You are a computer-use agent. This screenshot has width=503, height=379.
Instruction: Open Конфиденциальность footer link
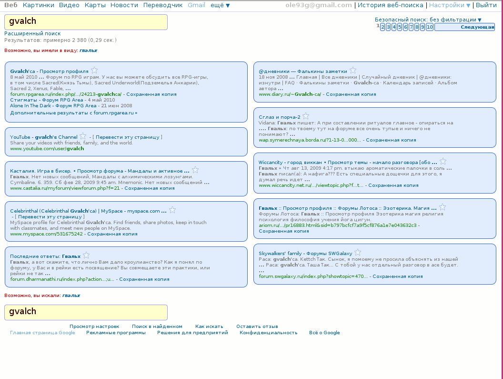click(269, 333)
